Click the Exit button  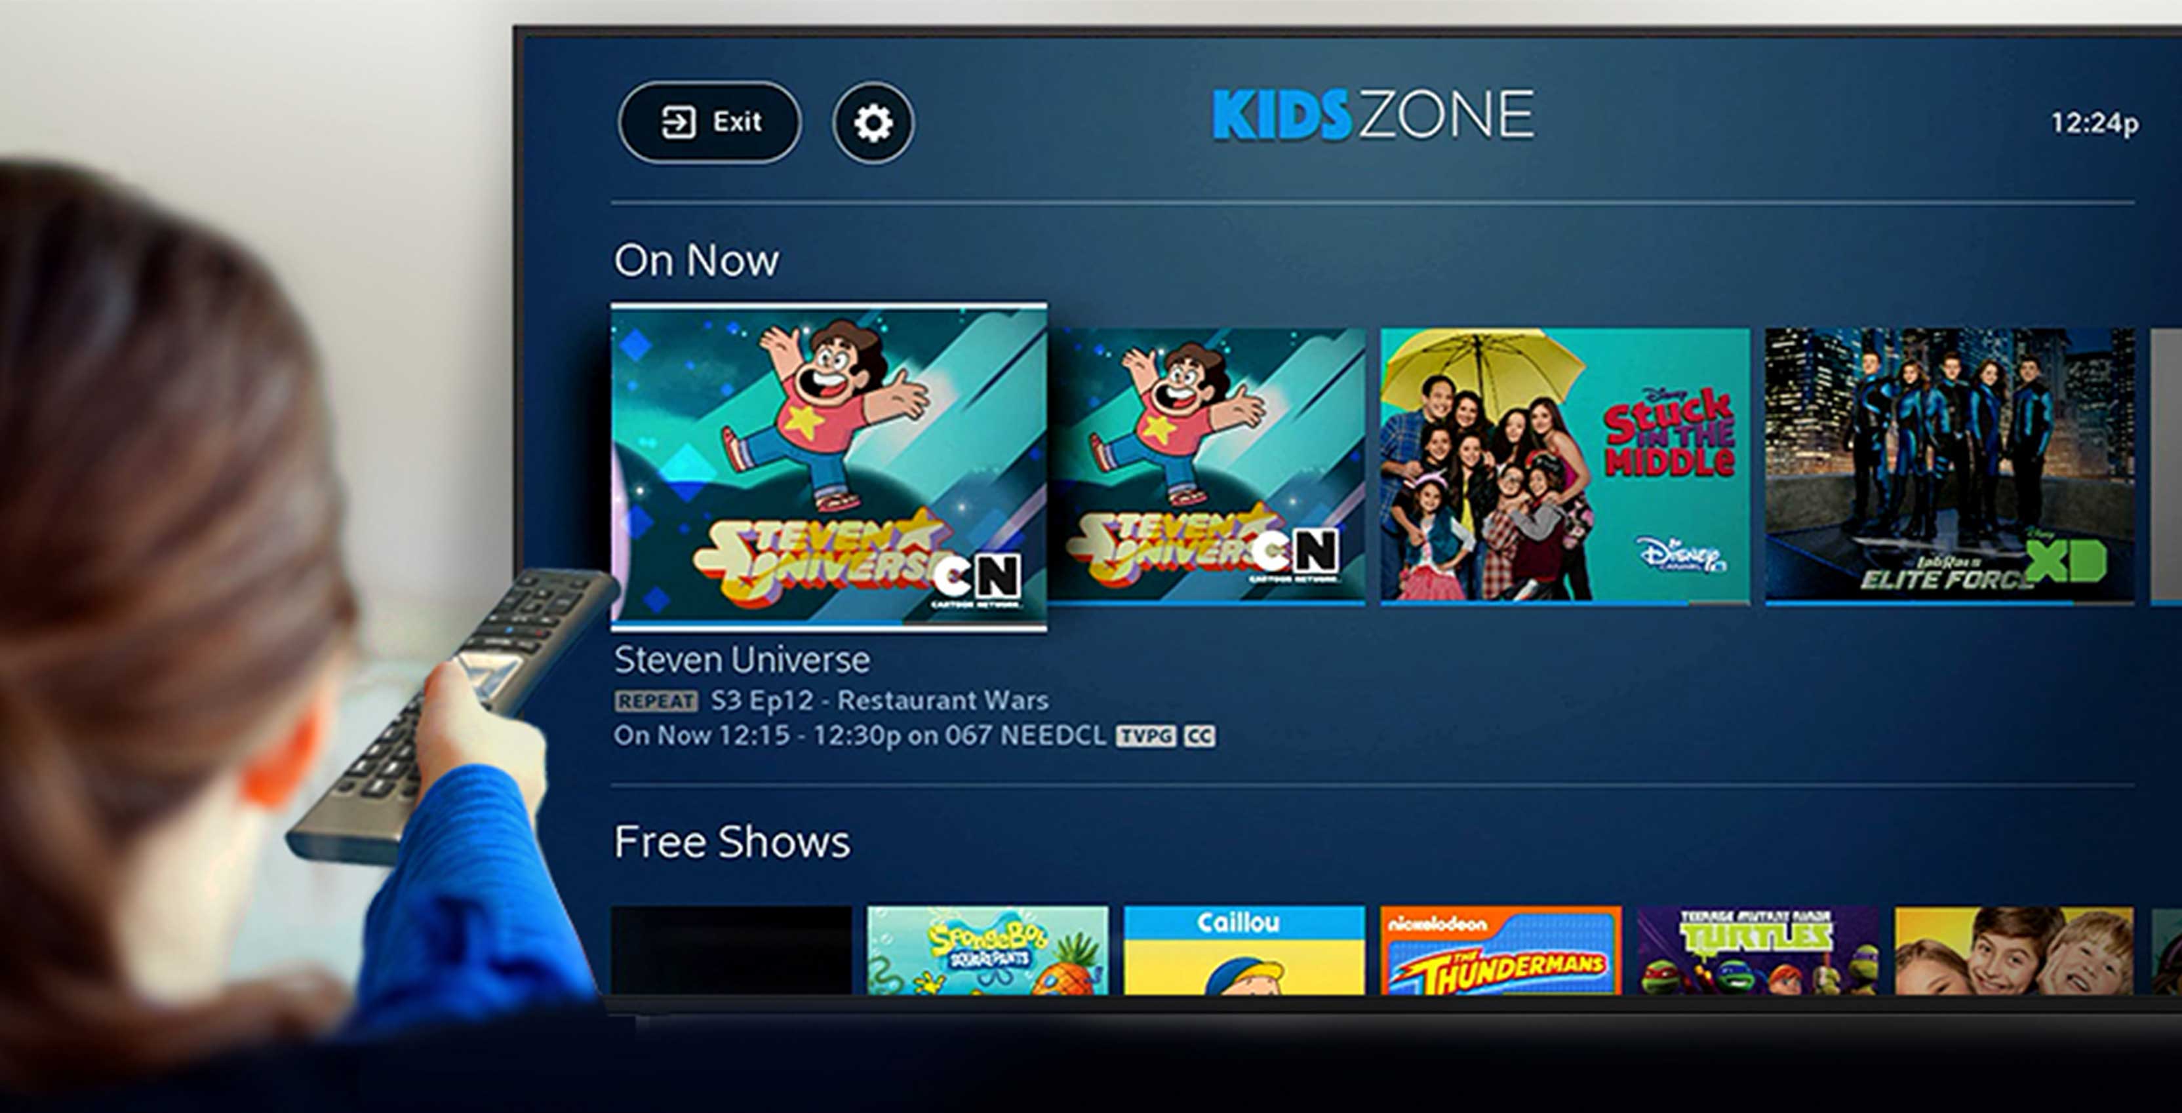tap(710, 122)
